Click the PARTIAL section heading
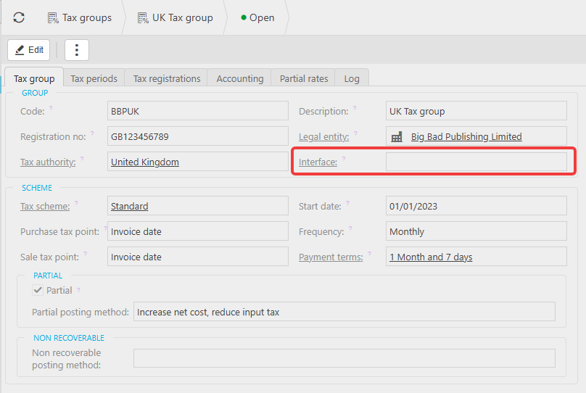Screen dimensions: 586x393 (x=48, y=276)
